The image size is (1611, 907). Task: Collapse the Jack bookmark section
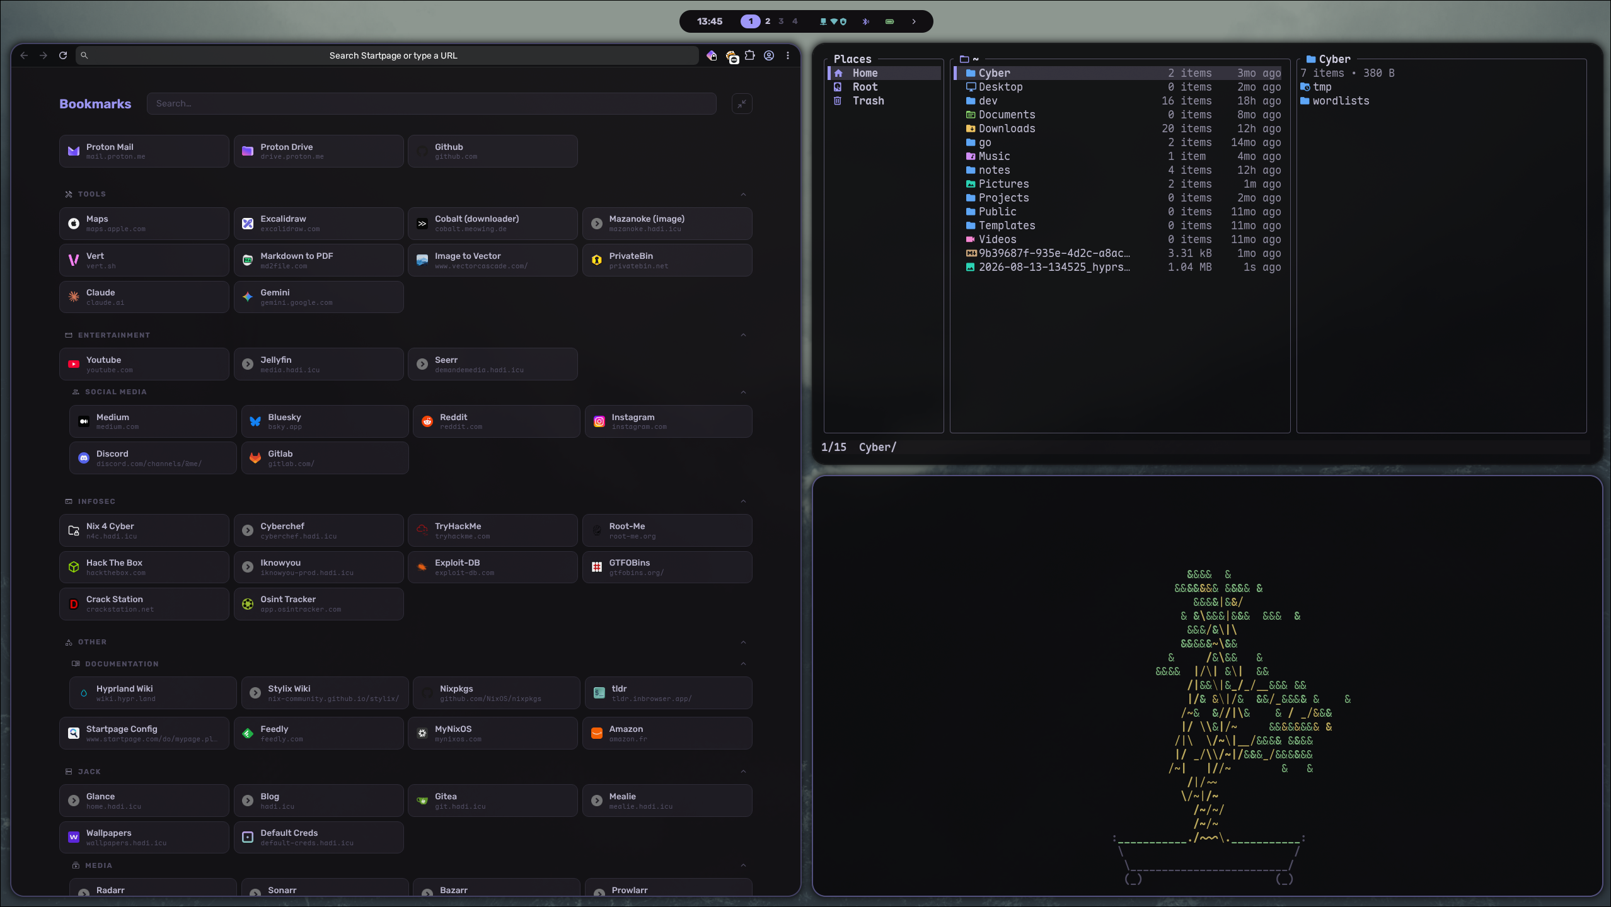point(744,772)
